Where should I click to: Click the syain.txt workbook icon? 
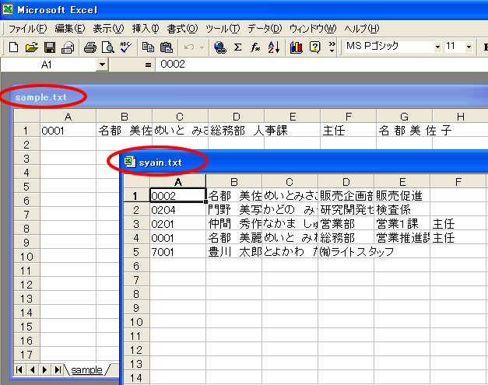click(x=129, y=162)
